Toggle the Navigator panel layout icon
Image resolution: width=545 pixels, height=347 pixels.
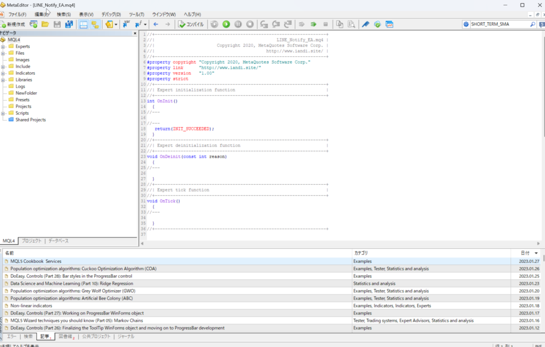coord(84,24)
